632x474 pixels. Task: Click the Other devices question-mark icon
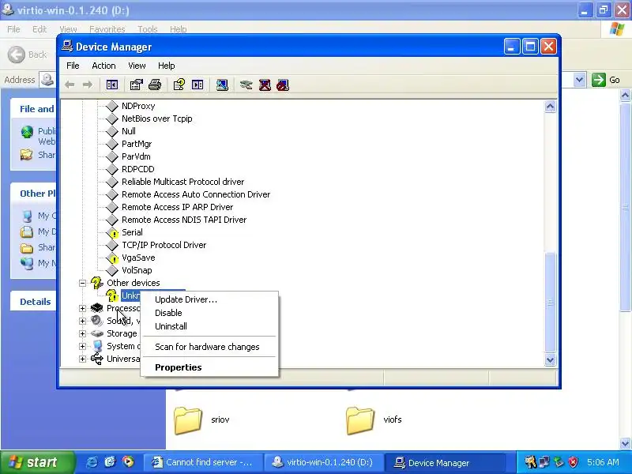click(x=96, y=283)
